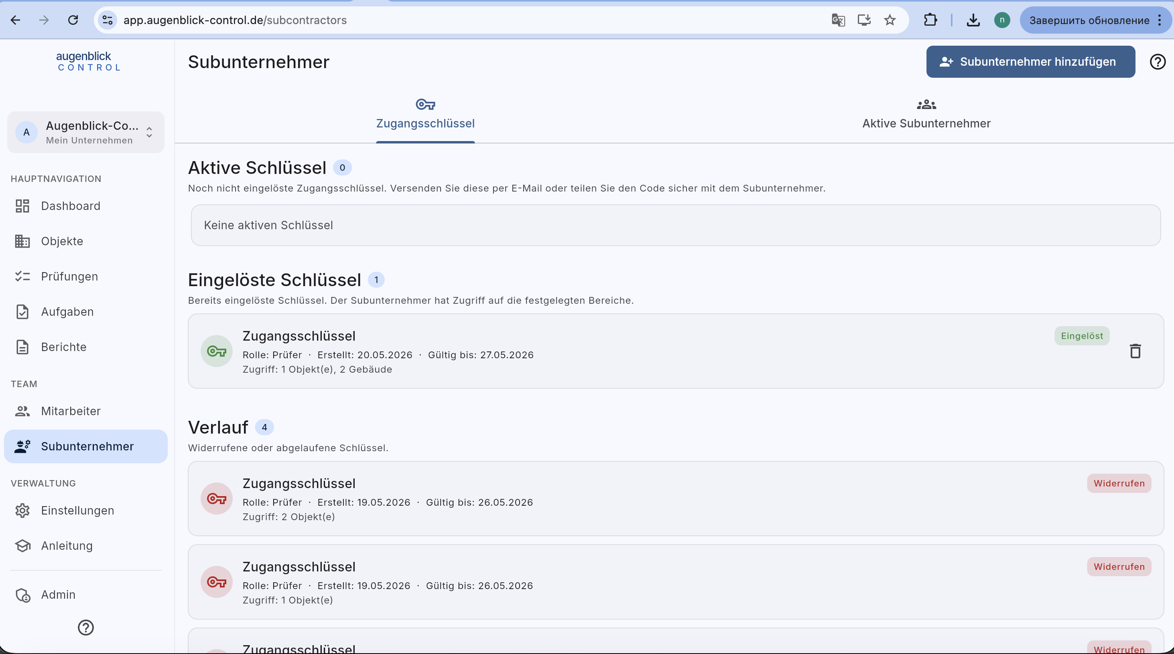Click red key icon of the 1 Objekt(e) history entry

(217, 581)
